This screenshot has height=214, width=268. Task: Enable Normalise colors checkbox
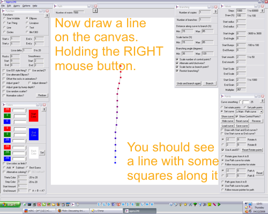[4, 96]
